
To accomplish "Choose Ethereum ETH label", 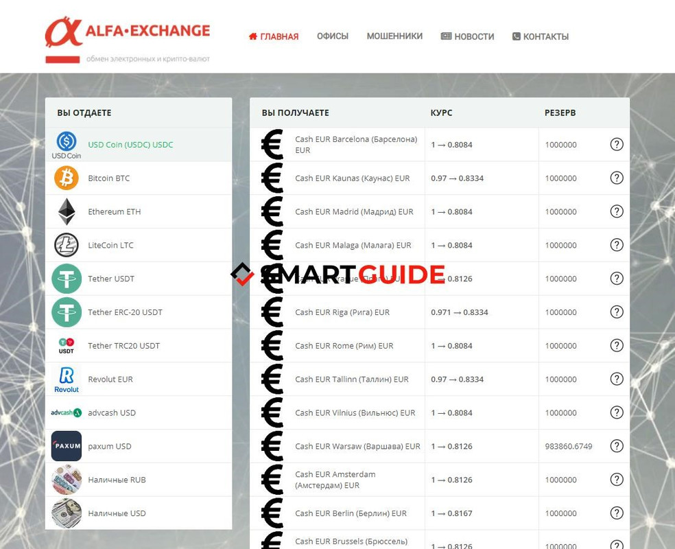I will point(114,211).
